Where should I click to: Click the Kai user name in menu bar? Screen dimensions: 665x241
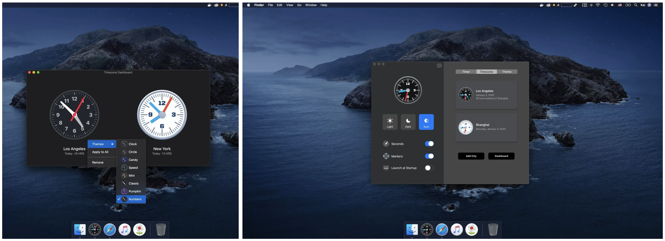[x=643, y=5]
